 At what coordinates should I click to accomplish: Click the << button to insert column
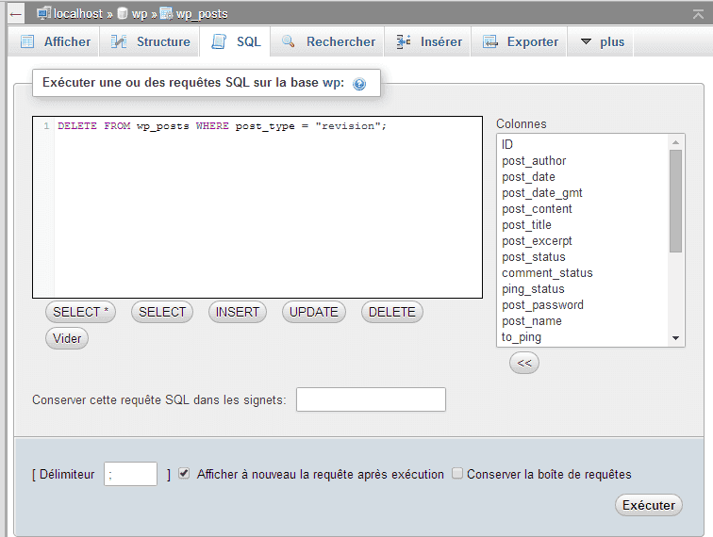coord(524,363)
